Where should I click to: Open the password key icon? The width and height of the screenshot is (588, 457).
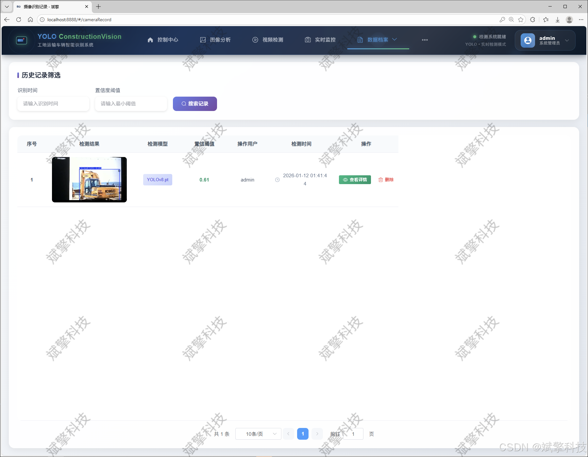(x=502, y=20)
